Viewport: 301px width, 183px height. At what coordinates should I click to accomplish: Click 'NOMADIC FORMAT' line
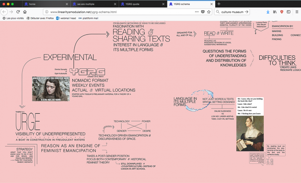click(90, 80)
